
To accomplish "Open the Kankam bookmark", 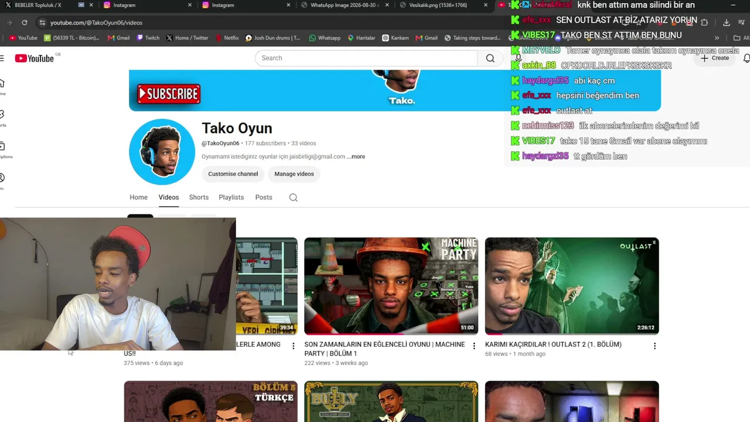I will (396, 38).
